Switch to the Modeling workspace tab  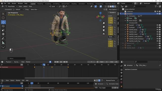40,4
